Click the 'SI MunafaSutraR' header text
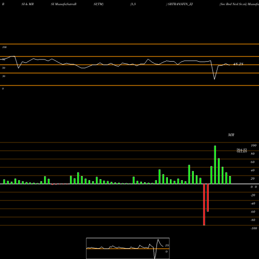The height and width of the screenshot is (259, 259). coord(64,4)
